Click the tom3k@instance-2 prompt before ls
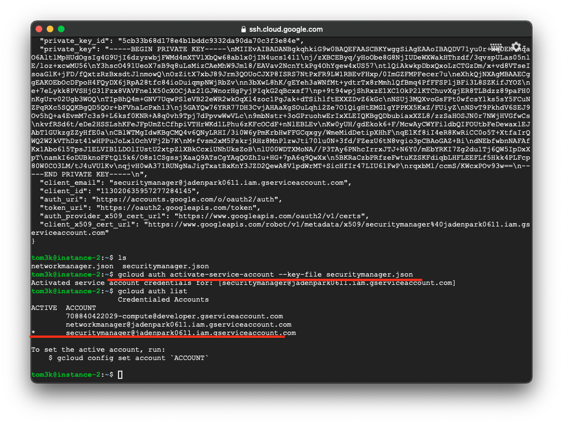 click(72, 258)
